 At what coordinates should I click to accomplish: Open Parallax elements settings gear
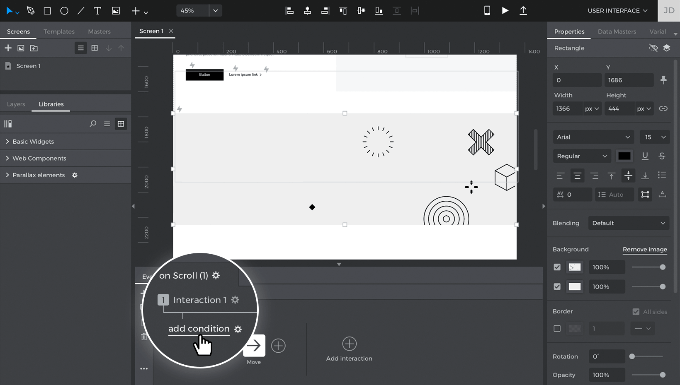coord(75,175)
